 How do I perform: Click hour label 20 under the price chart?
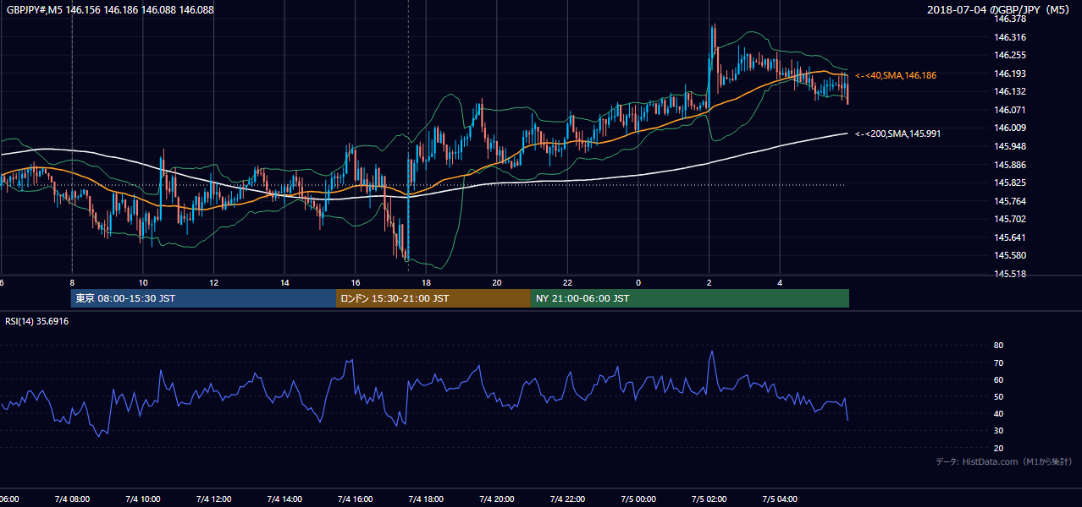click(x=497, y=283)
